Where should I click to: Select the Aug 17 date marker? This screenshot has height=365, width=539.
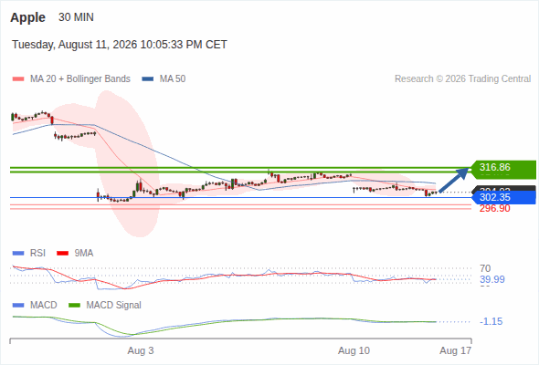coord(456,350)
